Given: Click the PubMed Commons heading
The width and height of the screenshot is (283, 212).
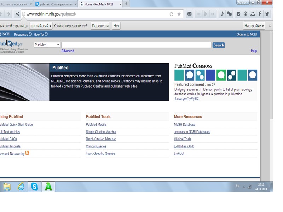Looking at the screenshot, I should click(x=193, y=66).
